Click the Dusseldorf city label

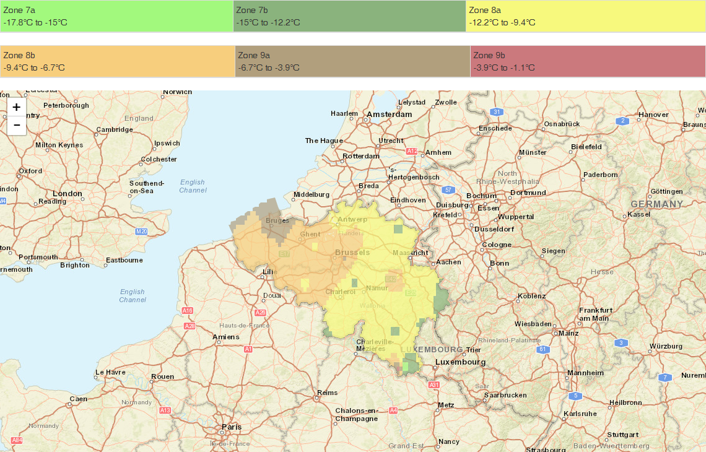(x=494, y=229)
